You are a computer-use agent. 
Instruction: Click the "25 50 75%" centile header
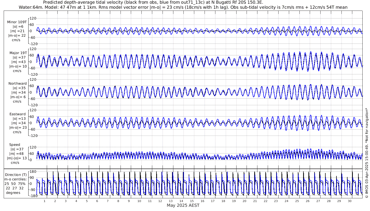pyautogui.click(x=15, y=184)
